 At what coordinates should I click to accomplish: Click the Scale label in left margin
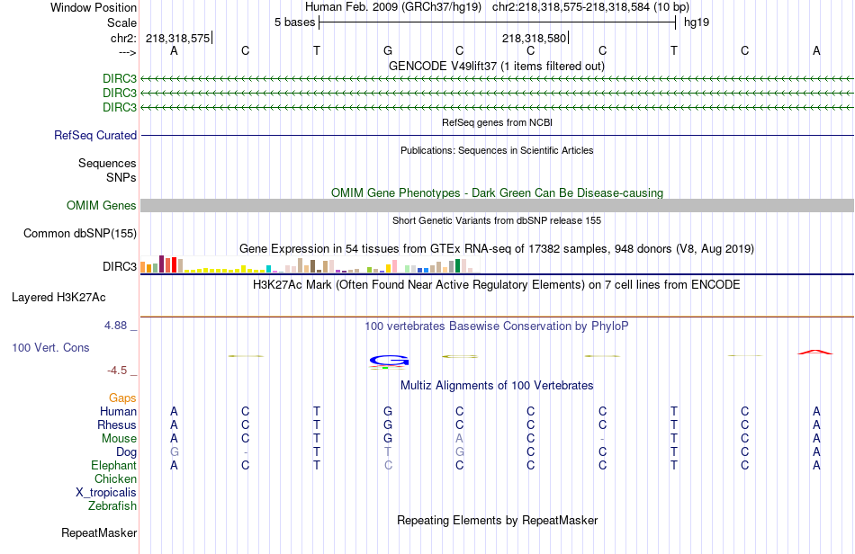(121, 22)
